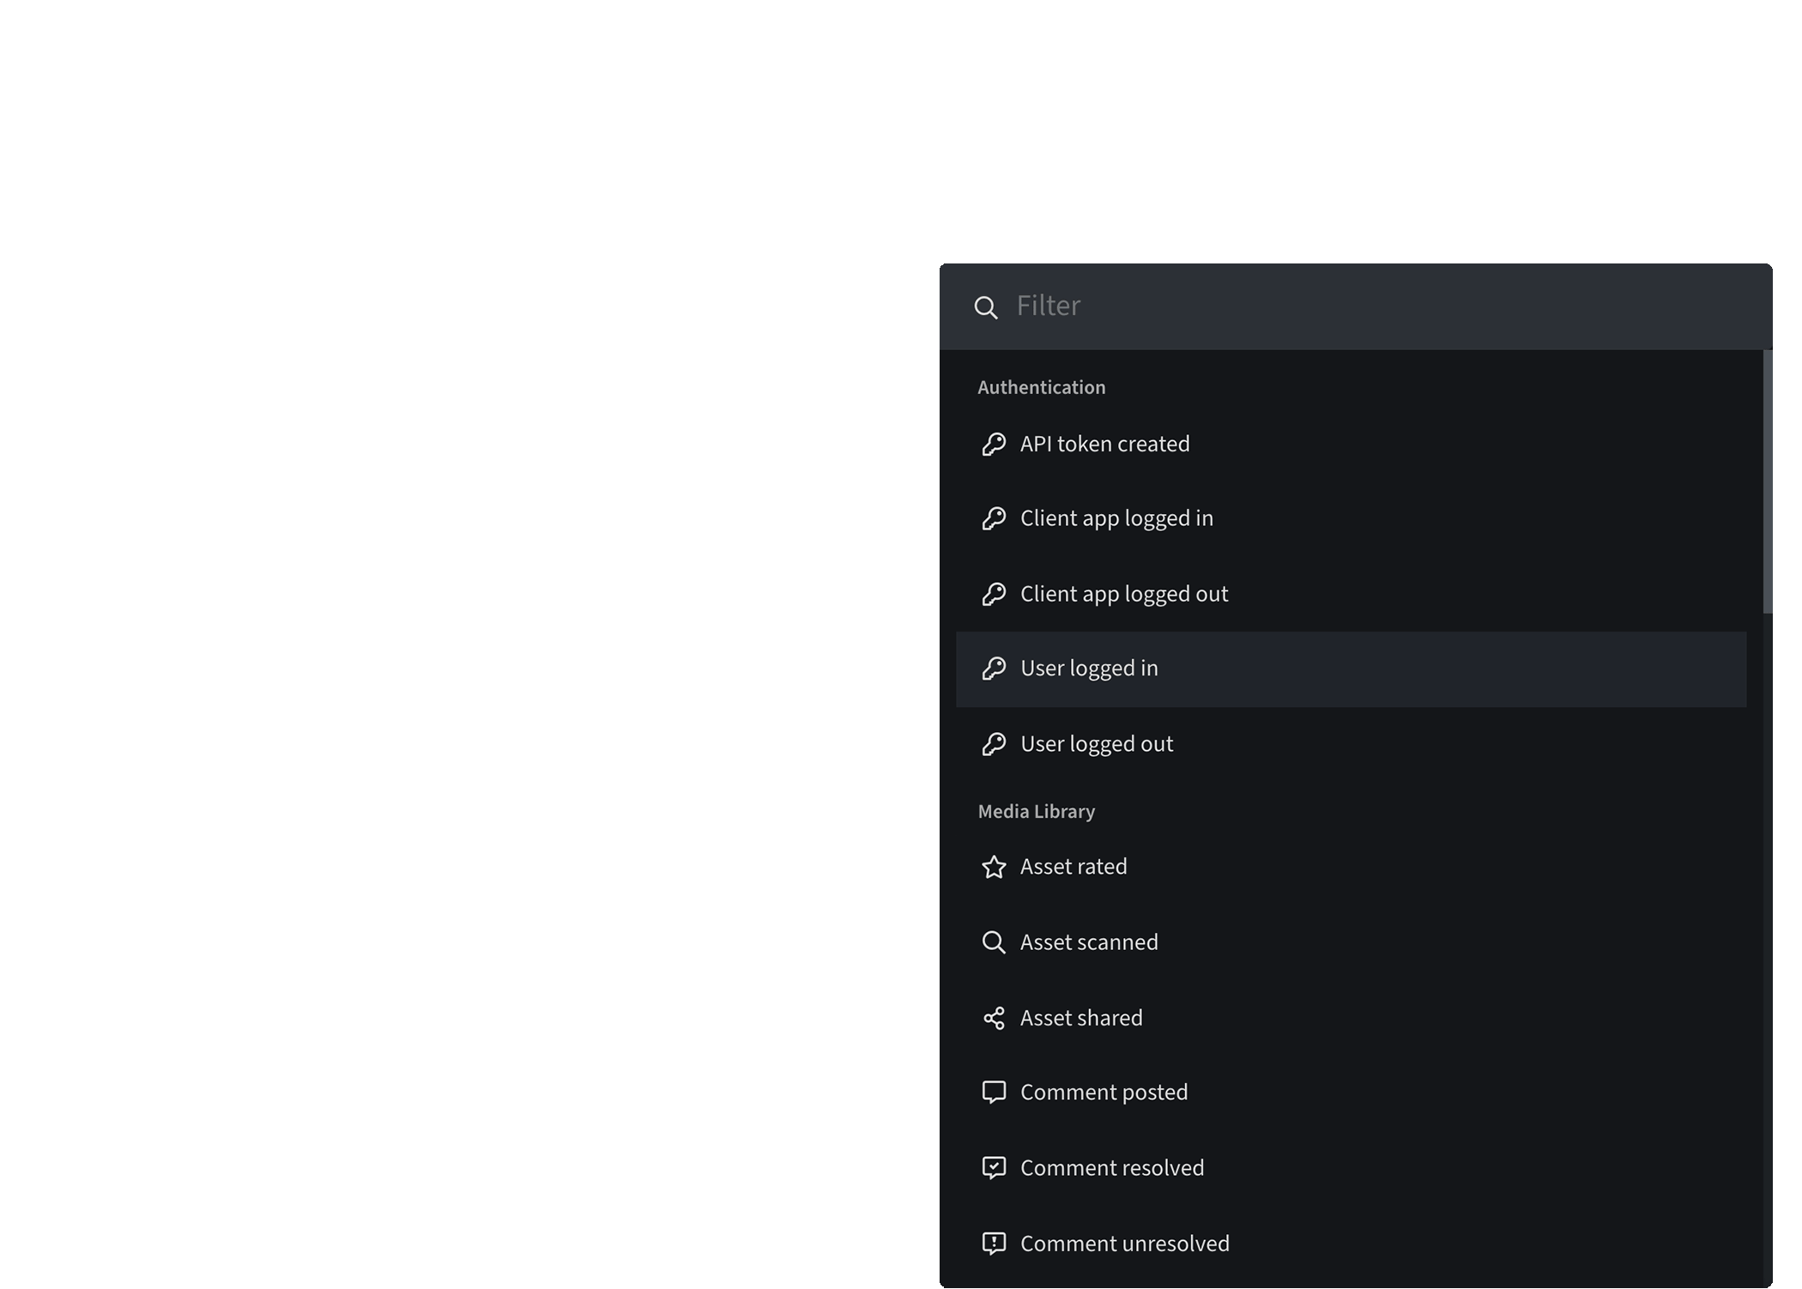Select the Asset shared option
Viewport: 1802px width, 1289px height.
pos(1081,1018)
